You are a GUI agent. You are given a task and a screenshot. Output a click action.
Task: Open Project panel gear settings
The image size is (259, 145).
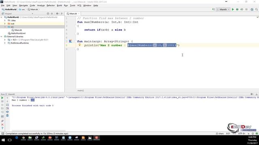click(57, 14)
